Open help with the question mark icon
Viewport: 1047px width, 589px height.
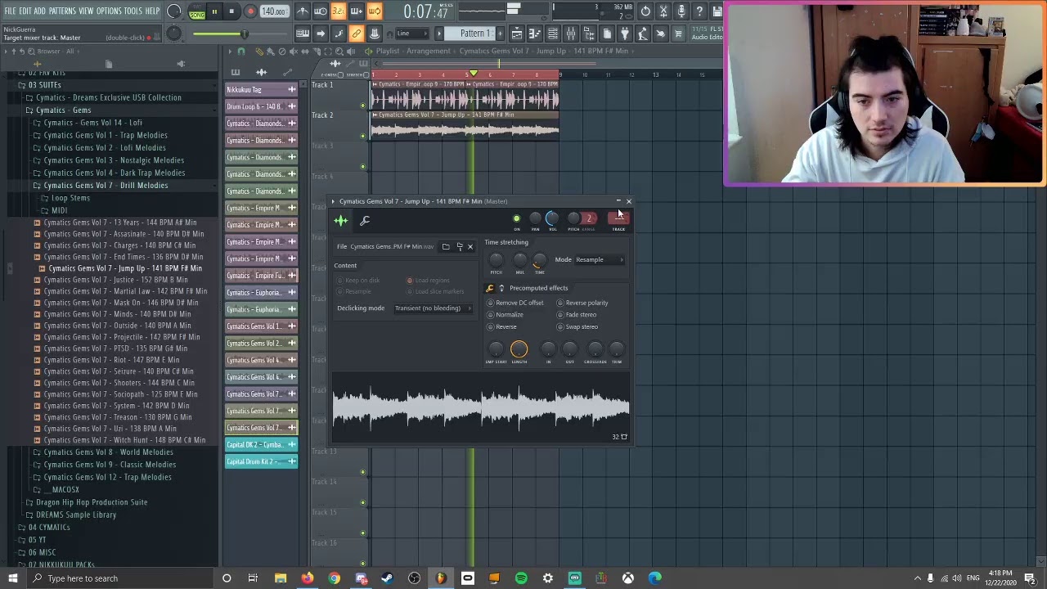[x=699, y=11]
